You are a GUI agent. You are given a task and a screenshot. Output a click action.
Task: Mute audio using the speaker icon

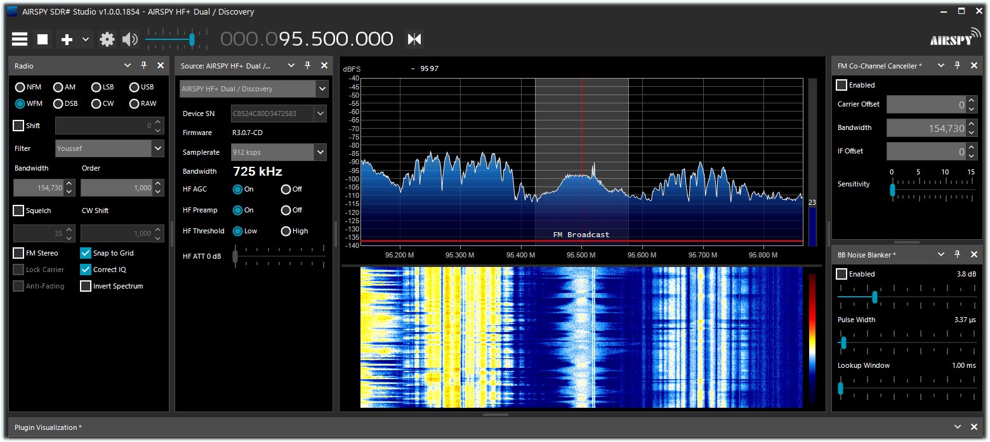[x=130, y=39]
